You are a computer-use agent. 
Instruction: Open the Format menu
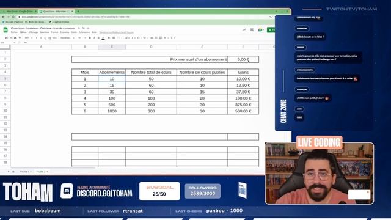[54, 32]
